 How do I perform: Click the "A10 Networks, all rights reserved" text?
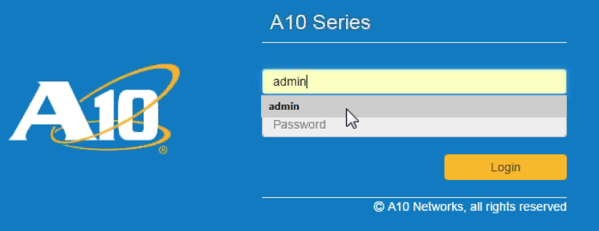pos(476,207)
